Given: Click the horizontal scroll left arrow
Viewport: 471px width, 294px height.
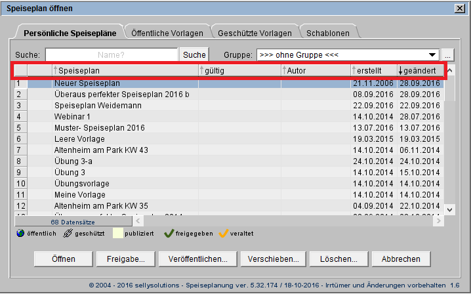Looking at the screenshot, I should [138, 221].
